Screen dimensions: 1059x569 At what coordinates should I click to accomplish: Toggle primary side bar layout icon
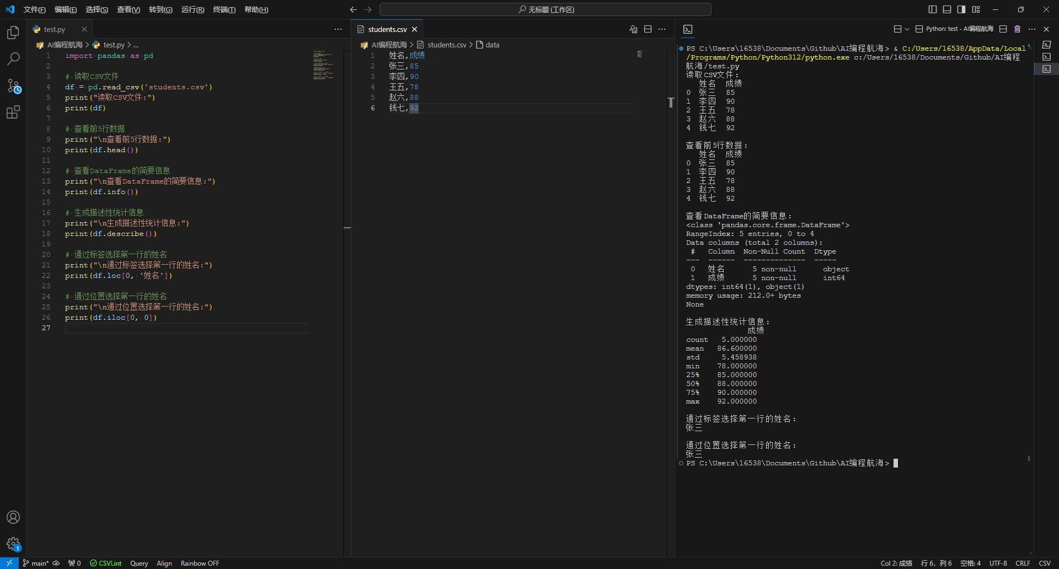pyautogui.click(x=933, y=9)
